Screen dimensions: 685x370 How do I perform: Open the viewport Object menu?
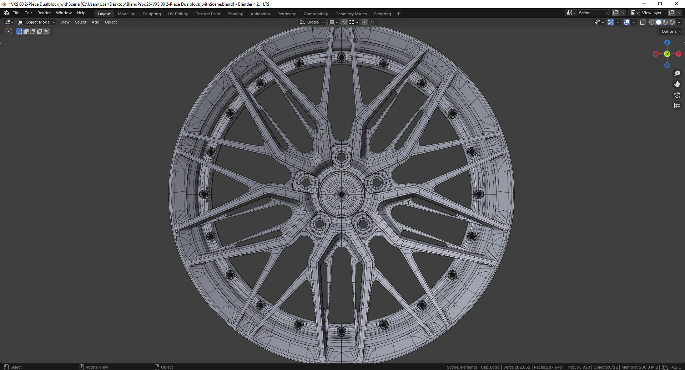[x=111, y=22]
